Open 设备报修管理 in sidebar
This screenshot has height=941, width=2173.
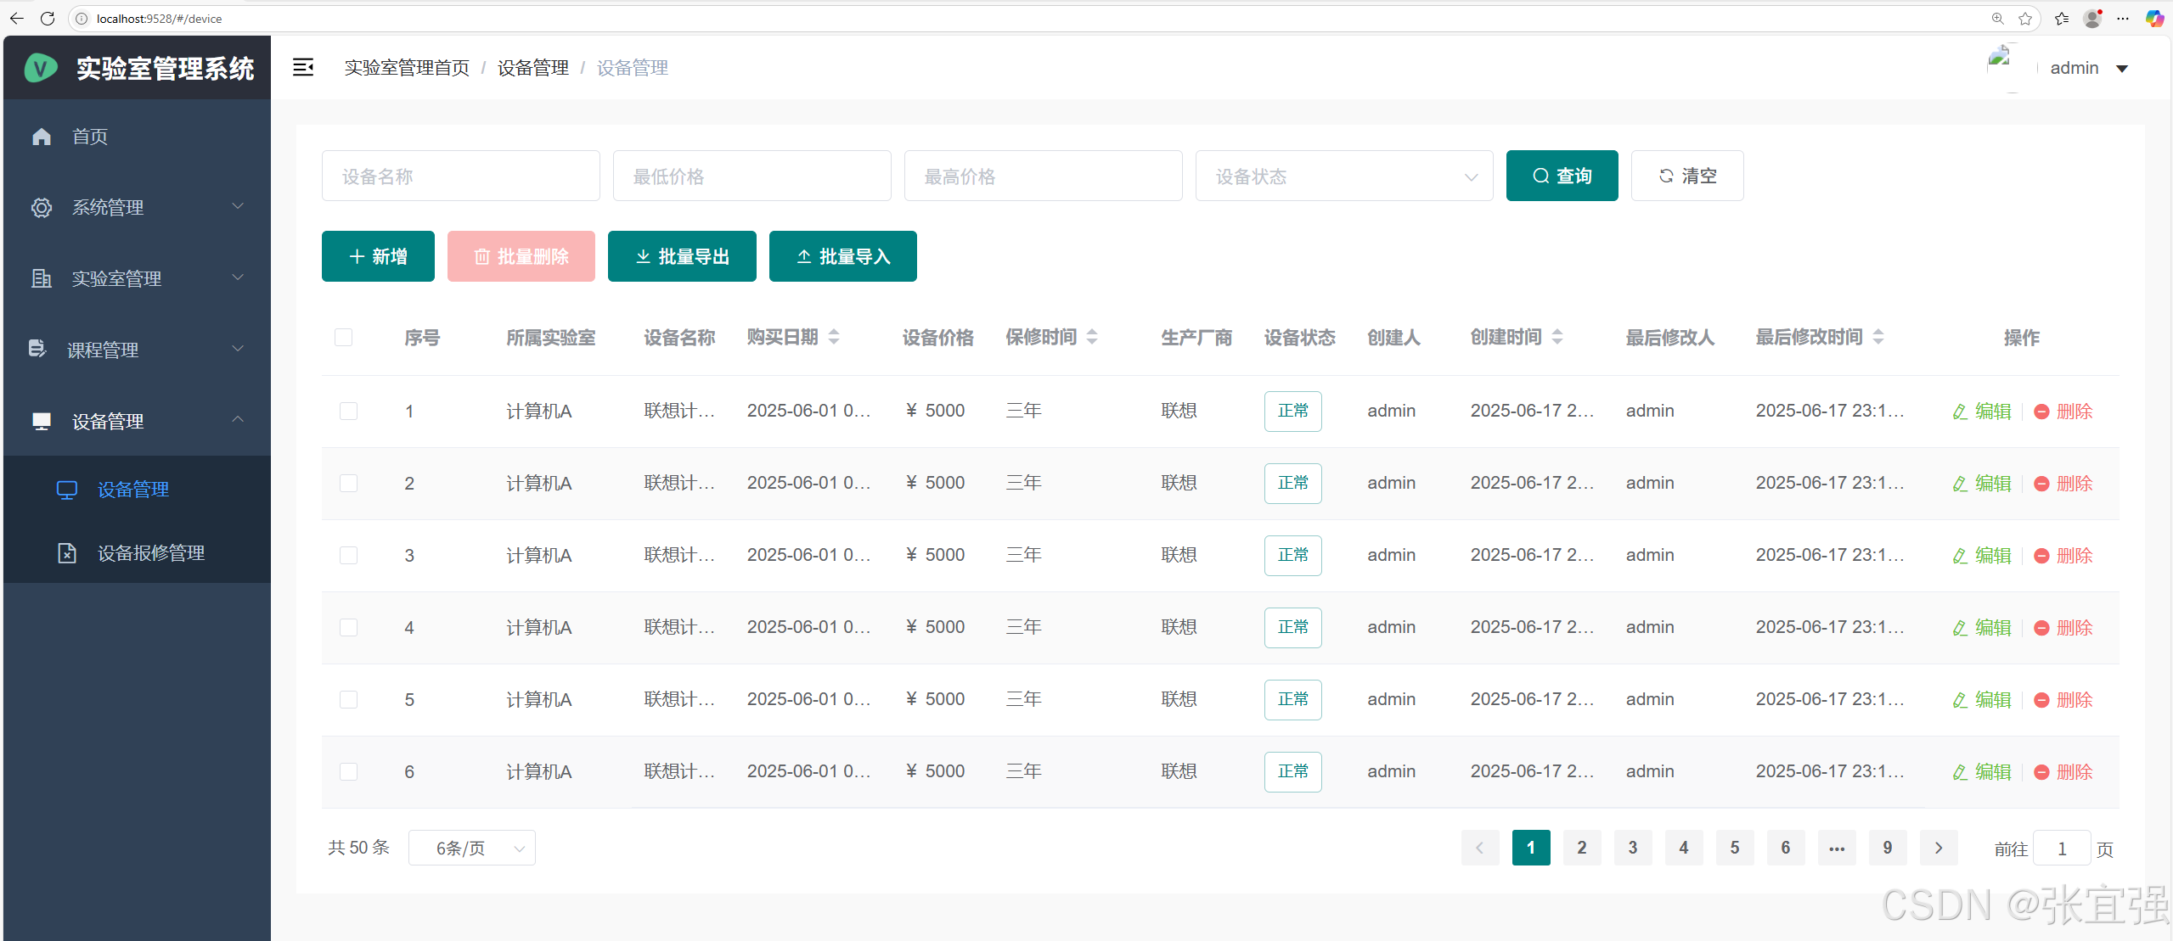pyautogui.click(x=150, y=553)
